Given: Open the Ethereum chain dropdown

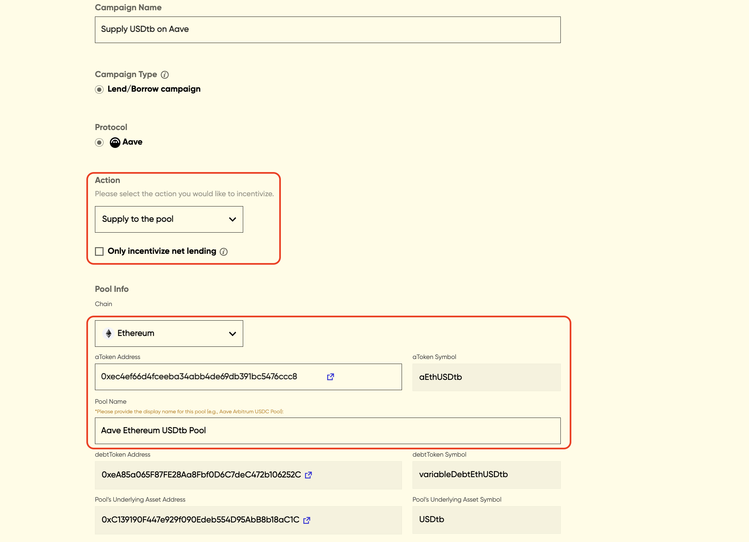Looking at the screenshot, I should 169,334.
